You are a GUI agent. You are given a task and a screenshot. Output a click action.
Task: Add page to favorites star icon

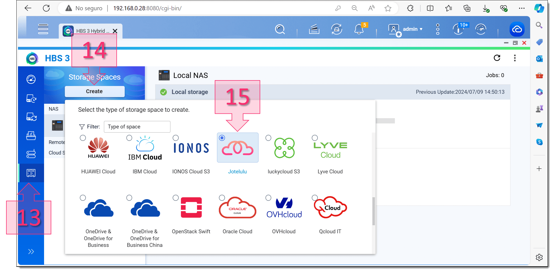click(x=388, y=8)
